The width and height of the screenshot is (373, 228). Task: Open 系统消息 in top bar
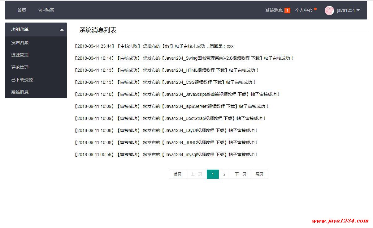click(274, 10)
